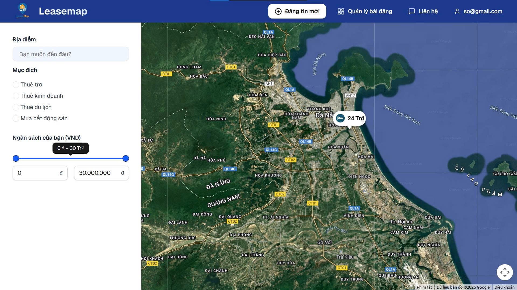Click the plus icon in Đăng tin mới
The image size is (517, 290).
tap(278, 11)
